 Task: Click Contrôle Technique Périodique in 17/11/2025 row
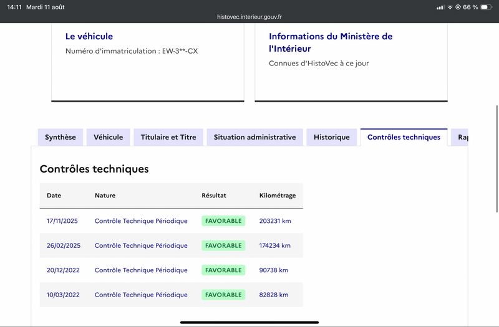(141, 221)
